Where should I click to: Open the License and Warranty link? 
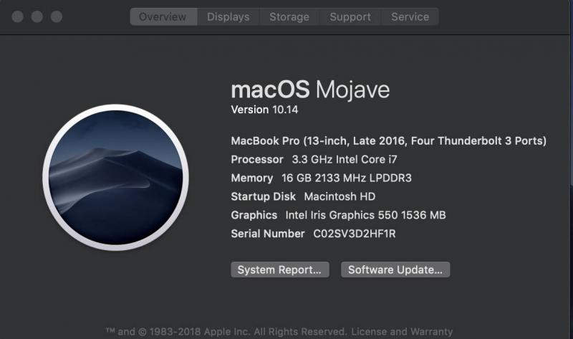tap(402, 332)
